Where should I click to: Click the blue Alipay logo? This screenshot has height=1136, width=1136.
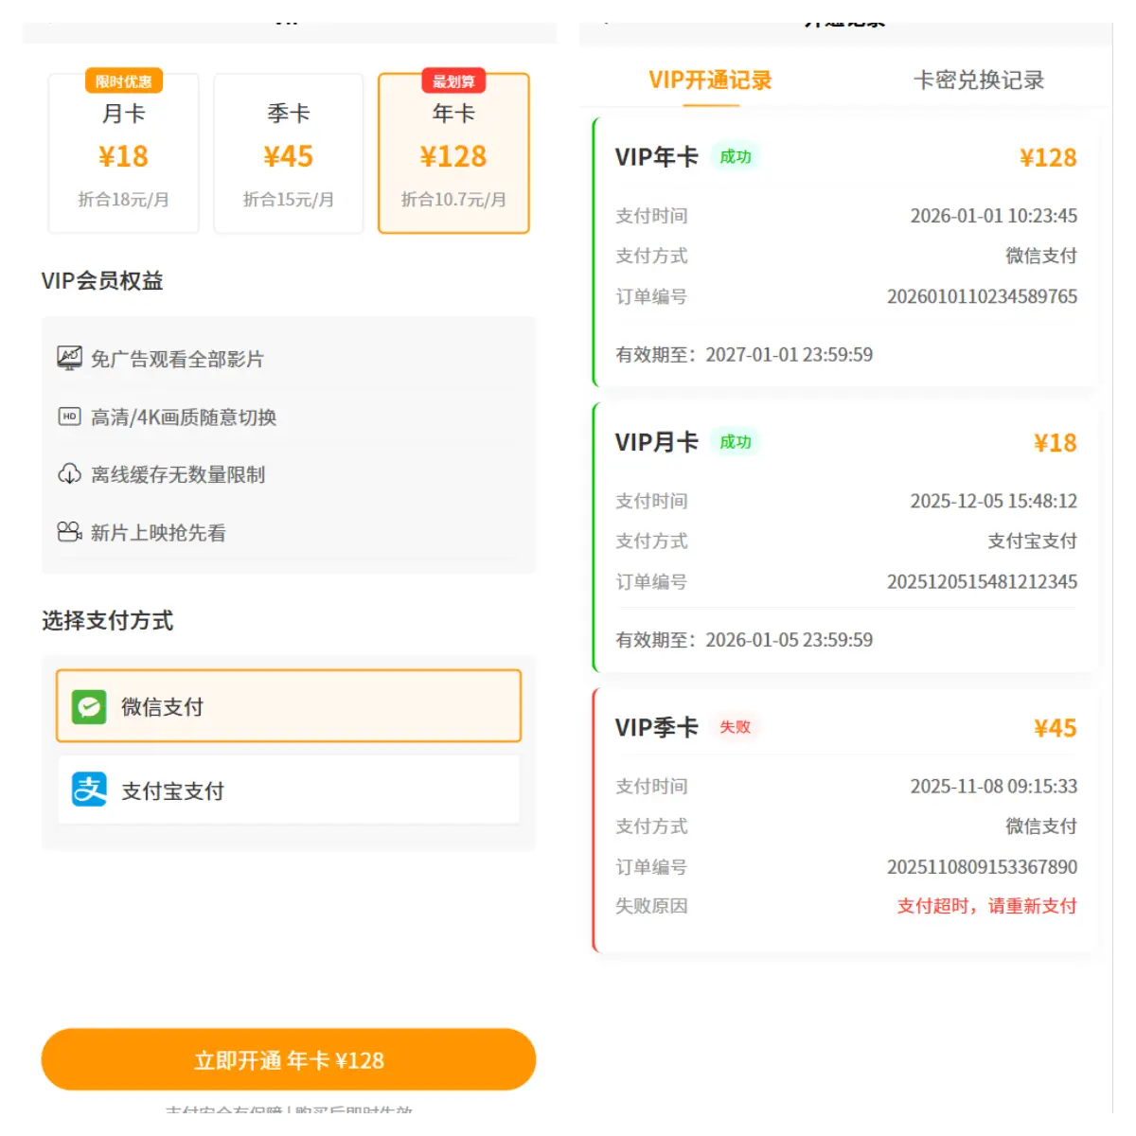coord(89,790)
